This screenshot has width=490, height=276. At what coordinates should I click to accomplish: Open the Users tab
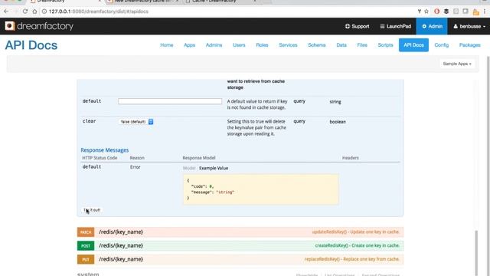coord(239,45)
